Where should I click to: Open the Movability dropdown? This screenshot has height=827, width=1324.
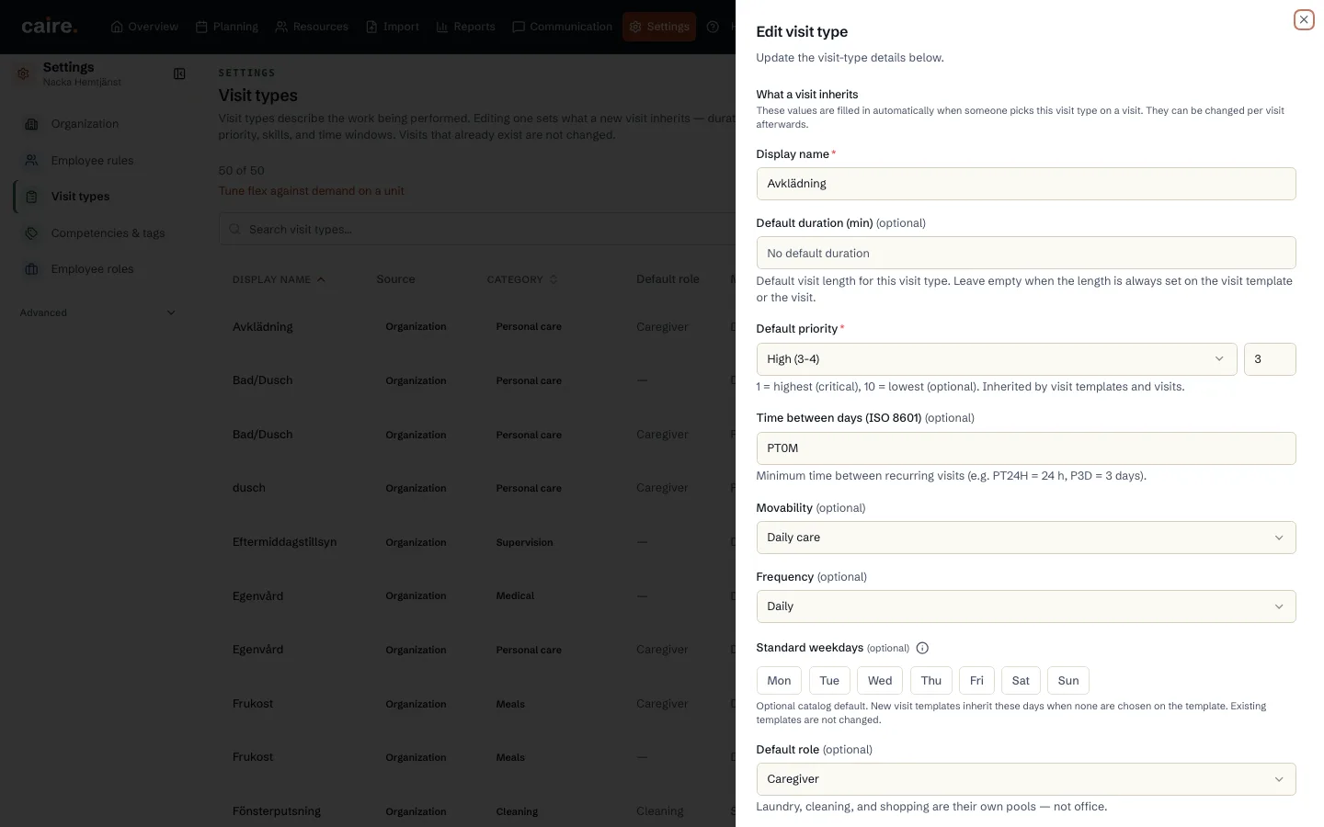coord(1026,538)
